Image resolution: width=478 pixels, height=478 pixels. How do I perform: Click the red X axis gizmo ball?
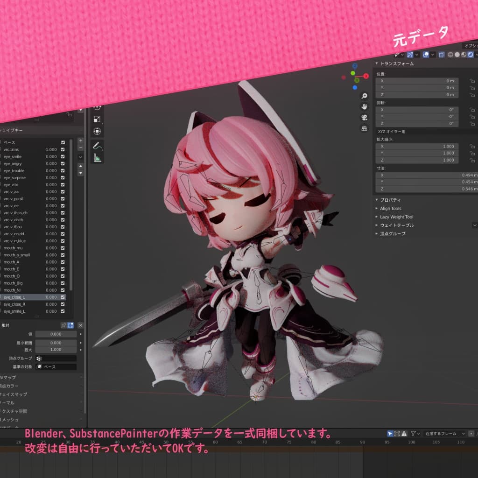(x=366, y=76)
